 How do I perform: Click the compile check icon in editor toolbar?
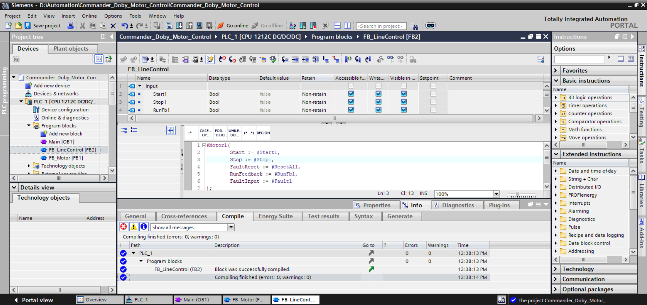(x=273, y=59)
